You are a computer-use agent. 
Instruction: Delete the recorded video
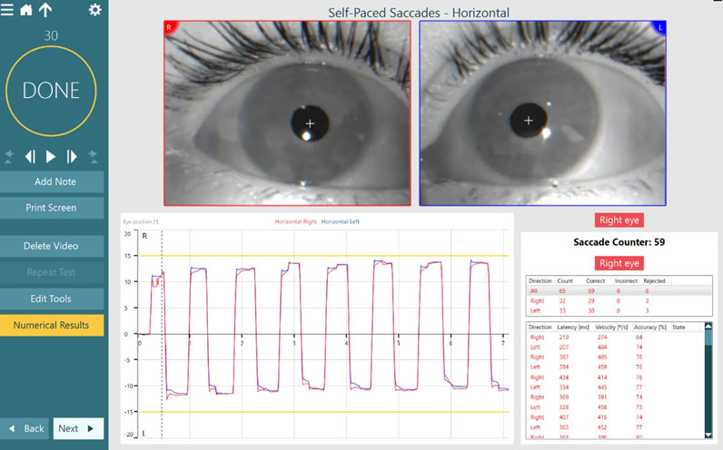tap(52, 246)
